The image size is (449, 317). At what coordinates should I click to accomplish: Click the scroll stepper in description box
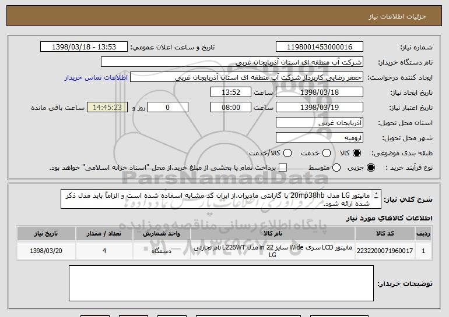pyautogui.click(x=376, y=195)
